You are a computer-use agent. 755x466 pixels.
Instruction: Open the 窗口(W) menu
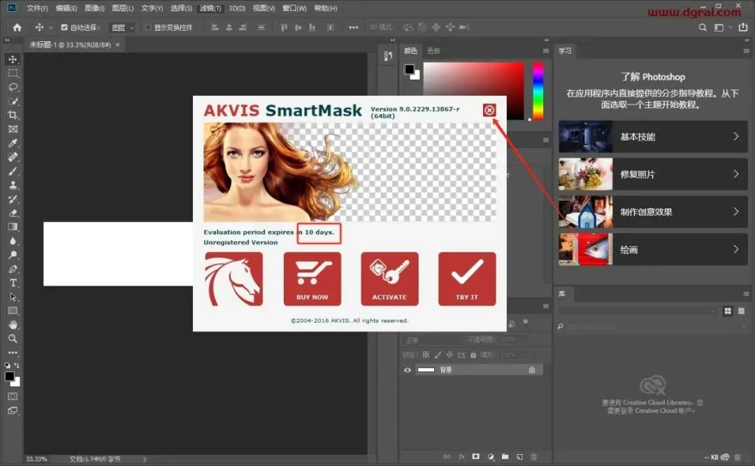pyautogui.click(x=294, y=8)
